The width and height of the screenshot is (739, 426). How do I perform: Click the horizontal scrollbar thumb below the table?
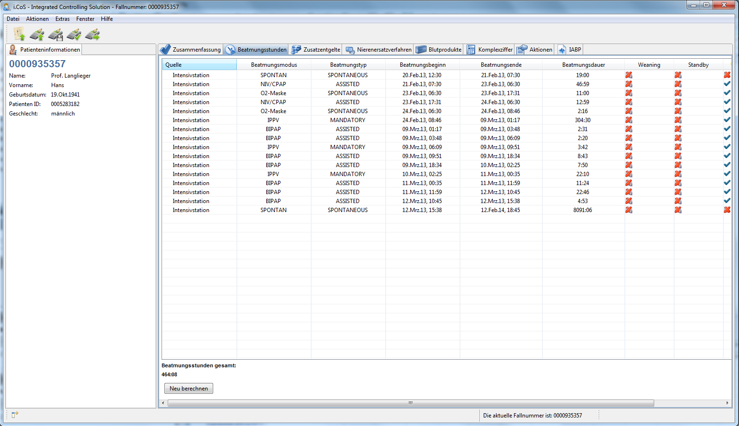click(410, 403)
